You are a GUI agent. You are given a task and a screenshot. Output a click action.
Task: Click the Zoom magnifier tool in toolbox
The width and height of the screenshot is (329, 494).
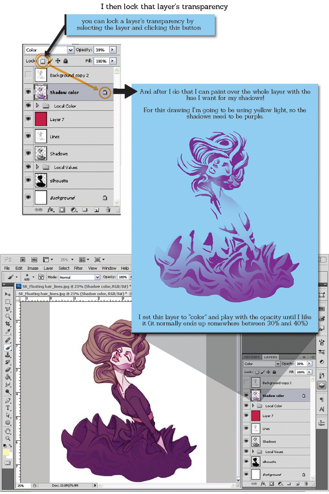pyautogui.click(x=7, y=438)
